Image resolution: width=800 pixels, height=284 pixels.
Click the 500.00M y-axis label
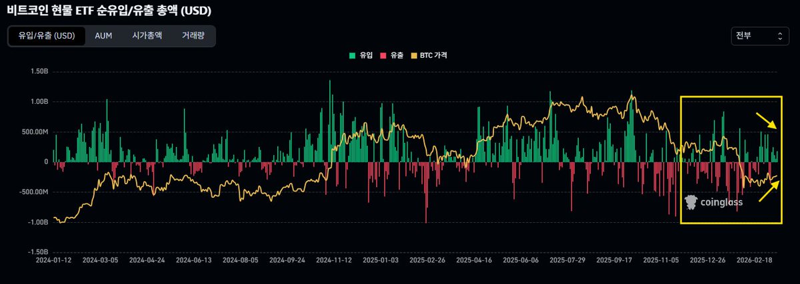[36, 132]
